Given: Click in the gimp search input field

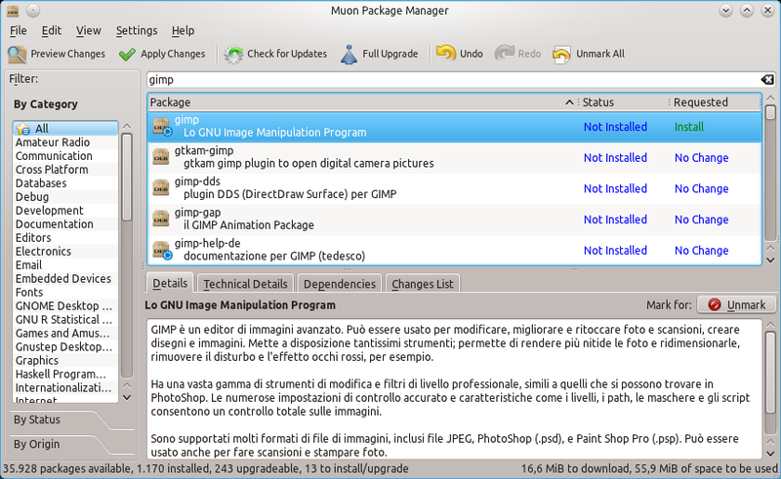Looking at the screenshot, I should [x=449, y=79].
